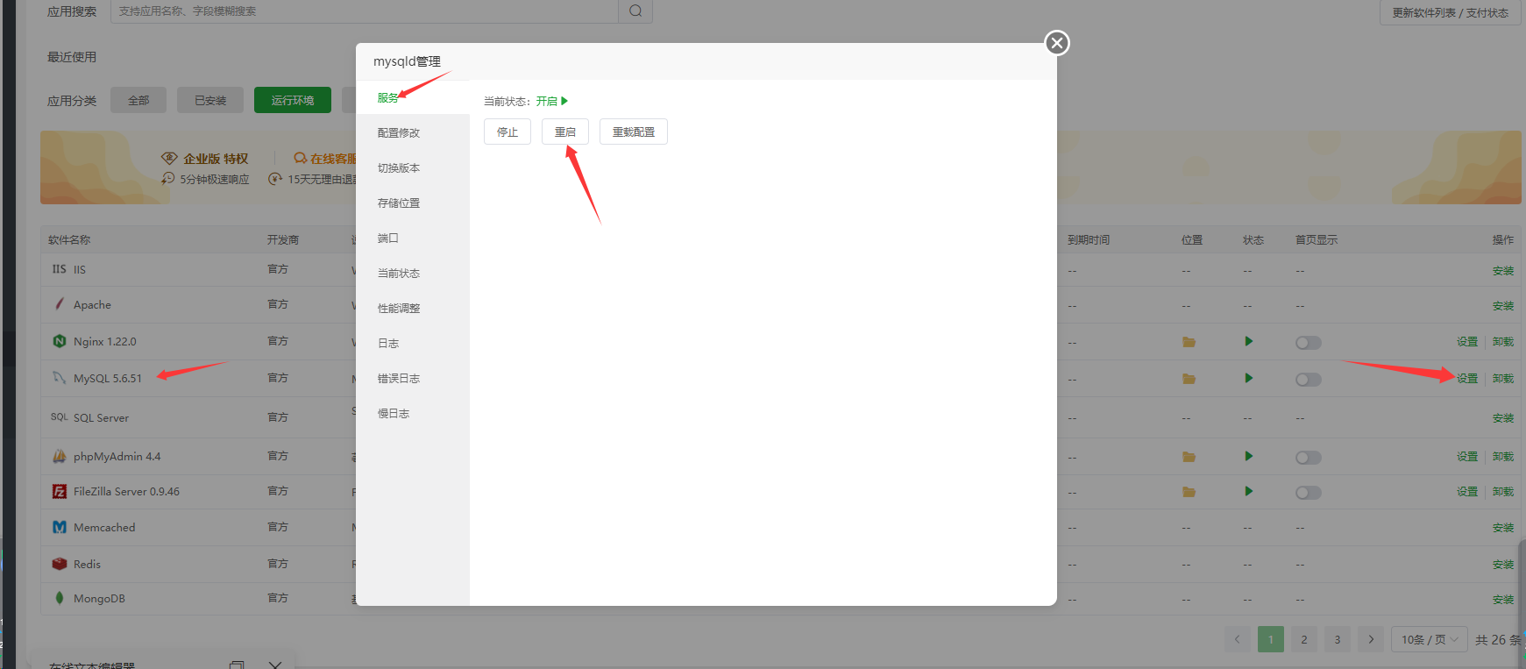Click the 重启 button

(565, 132)
